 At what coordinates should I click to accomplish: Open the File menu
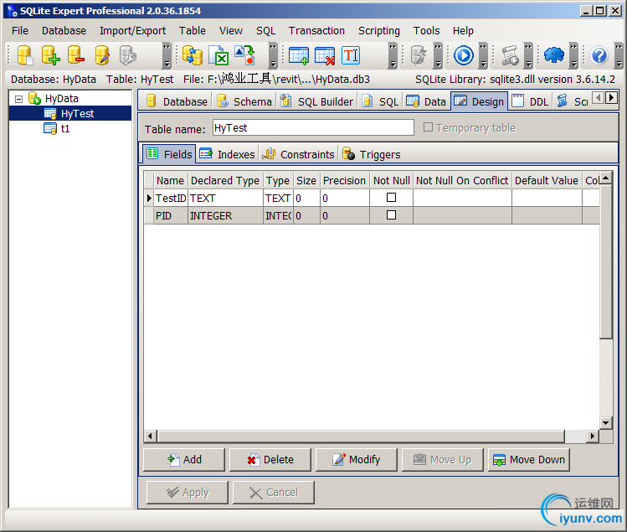(20, 31)
